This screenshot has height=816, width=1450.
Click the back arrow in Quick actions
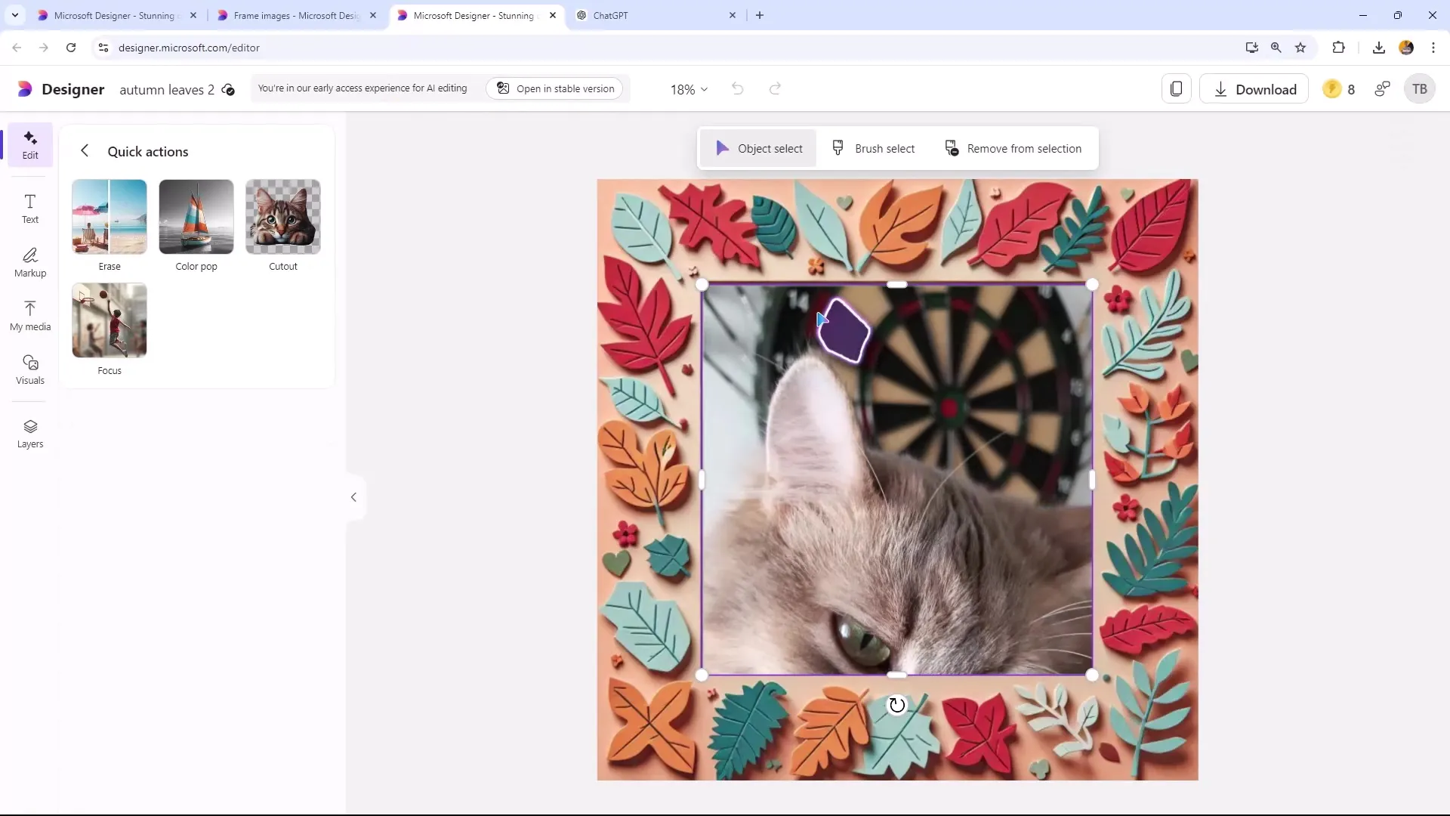(85, 151)
